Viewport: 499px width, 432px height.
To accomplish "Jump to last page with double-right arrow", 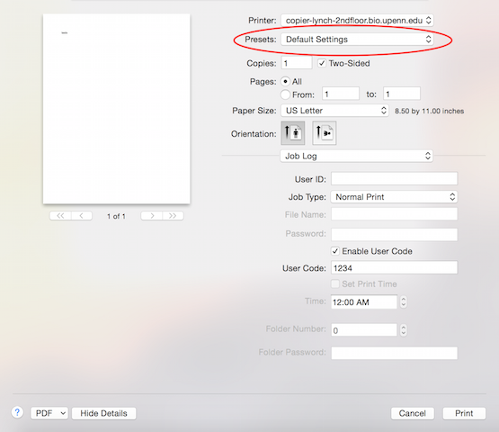I will tap(173, 216).
